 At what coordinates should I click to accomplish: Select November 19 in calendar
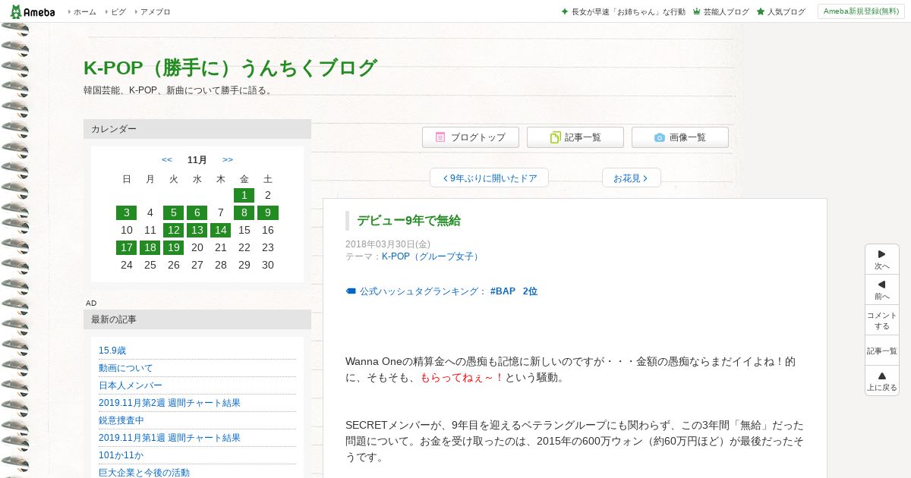[x=174, y=247]
